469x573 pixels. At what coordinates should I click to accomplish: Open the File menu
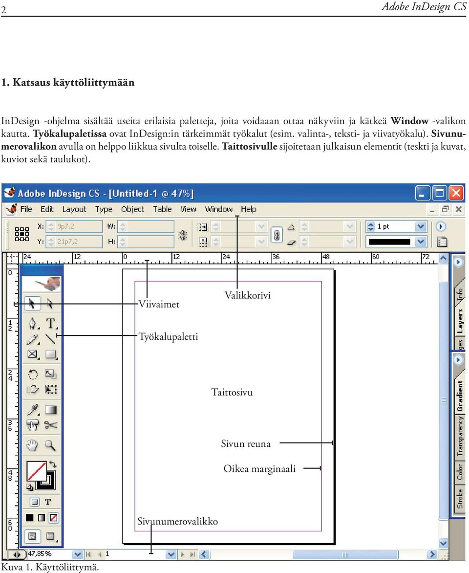coord(26,209)
